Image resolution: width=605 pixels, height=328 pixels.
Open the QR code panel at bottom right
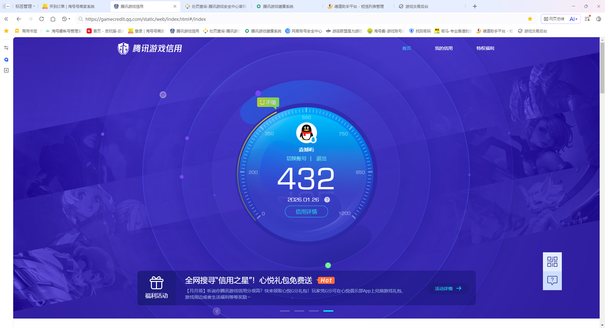pyautogui.click(x=552, y=262)
